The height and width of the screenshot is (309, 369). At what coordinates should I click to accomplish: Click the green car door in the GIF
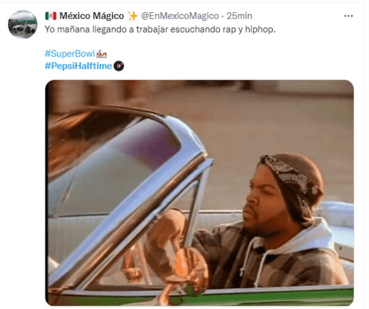pyautogui.click(x=259, y=297)
